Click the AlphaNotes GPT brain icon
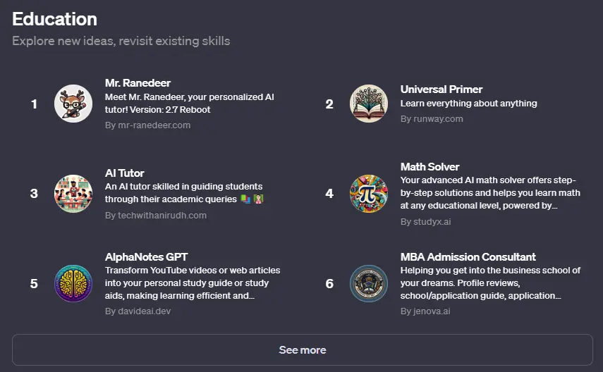Screen dimensions: 603x372 coord(73,284)
